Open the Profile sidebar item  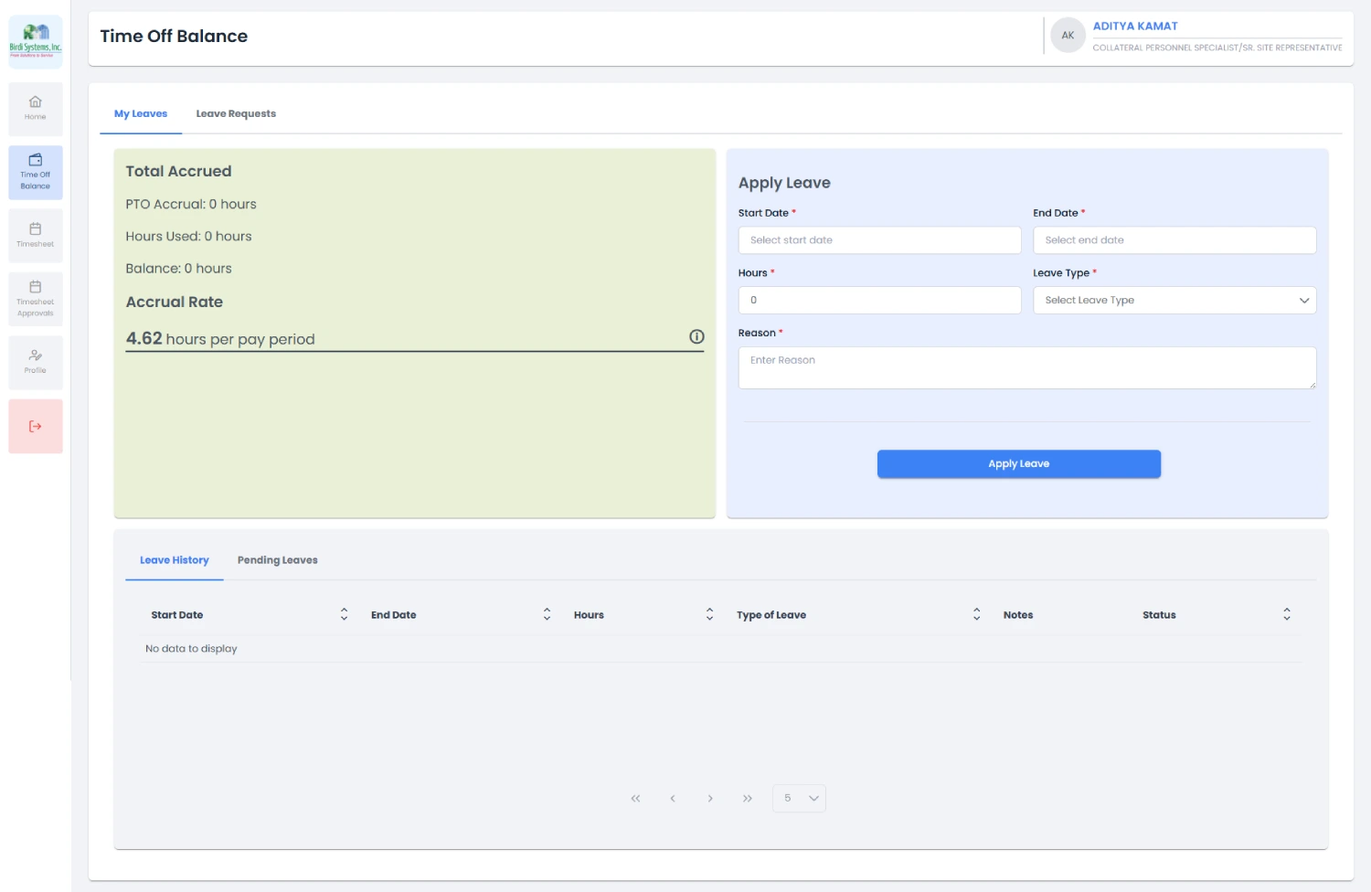pos(36,362)
